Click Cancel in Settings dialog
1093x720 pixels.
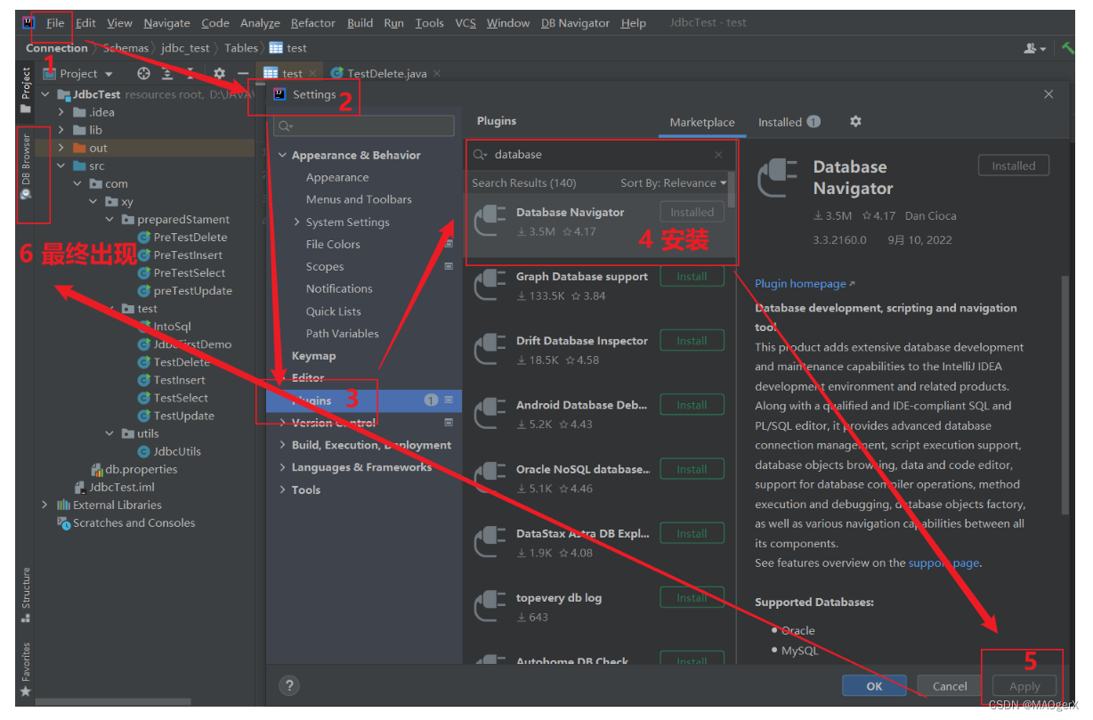[x=950, y=686]
